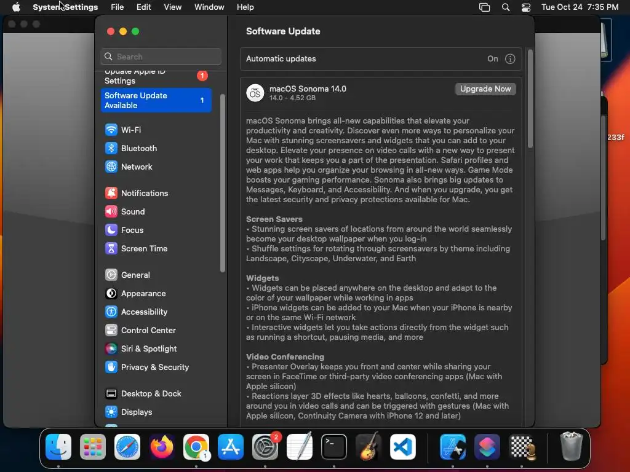
Task: Select Software Update Available item
Action: pyautogui.click(x=156, y=100)
